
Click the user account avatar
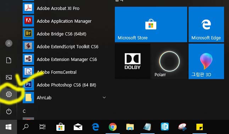point(9,43)
